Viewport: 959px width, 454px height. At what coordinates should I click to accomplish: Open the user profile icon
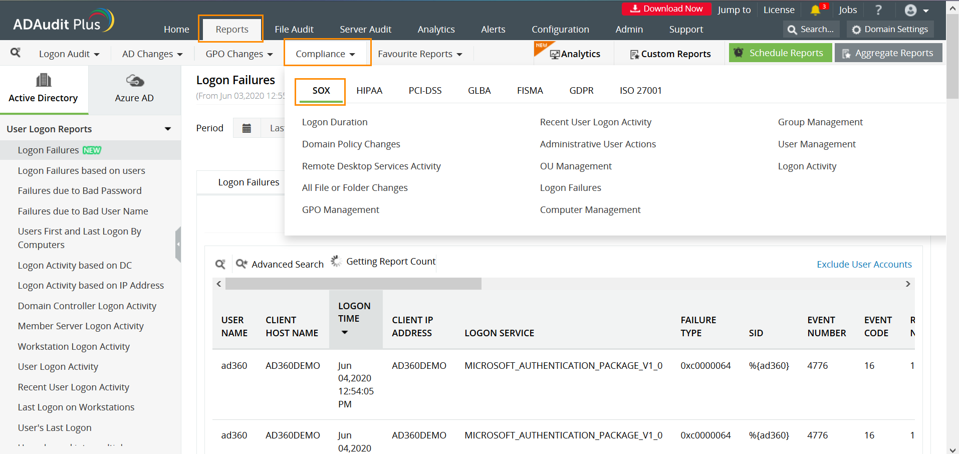click(910, 9)
